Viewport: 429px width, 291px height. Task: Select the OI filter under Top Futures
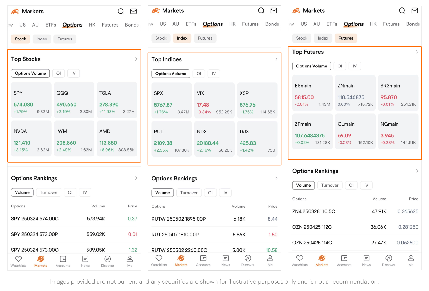click(x=340, y=66)
